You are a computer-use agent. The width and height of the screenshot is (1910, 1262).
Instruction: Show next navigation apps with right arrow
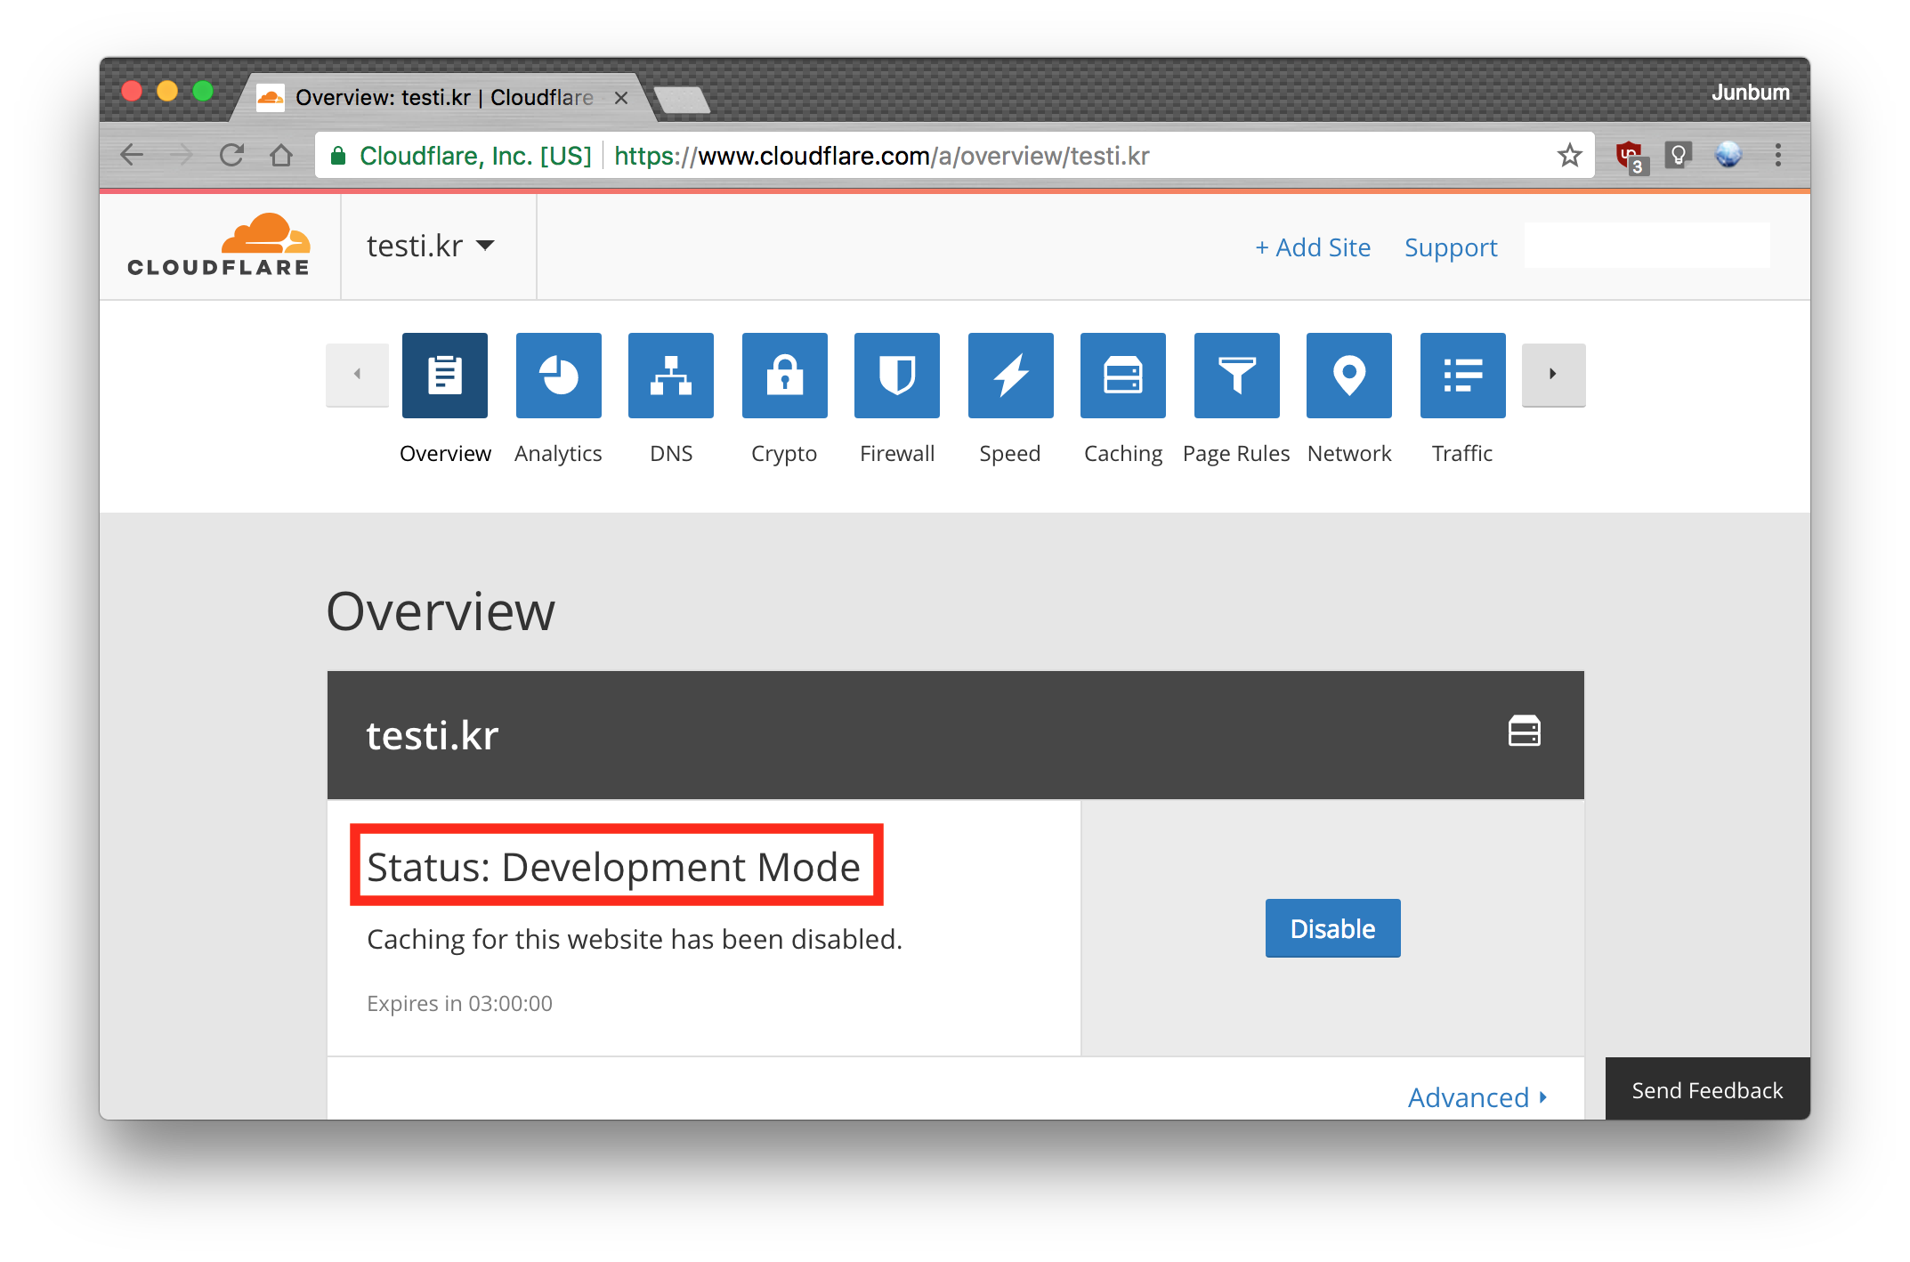click(1553, 375)
